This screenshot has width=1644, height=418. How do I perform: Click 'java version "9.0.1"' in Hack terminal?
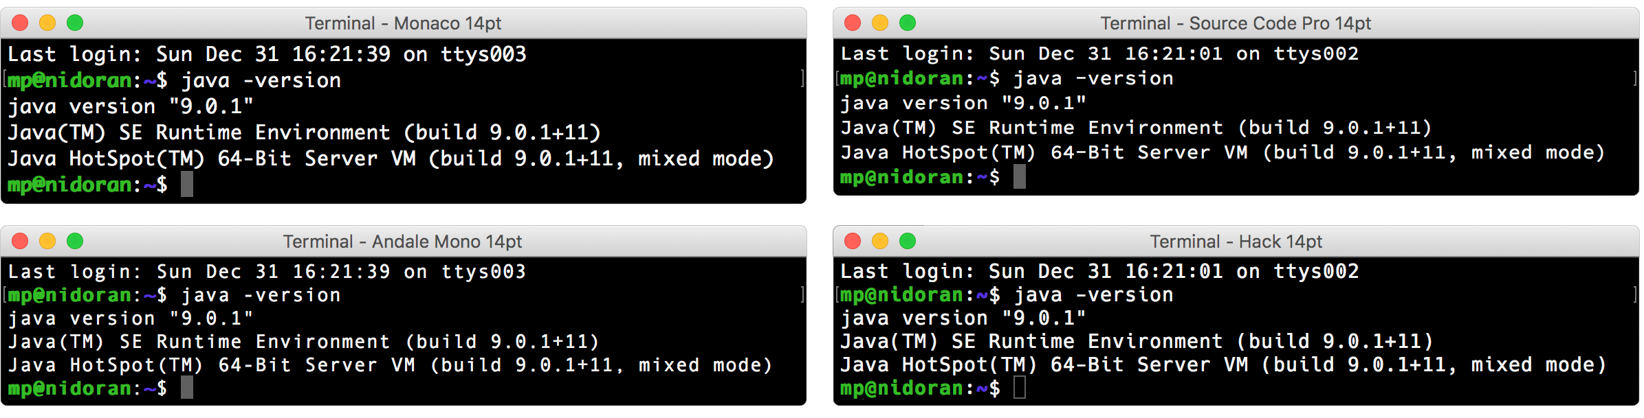click(963, 318)
